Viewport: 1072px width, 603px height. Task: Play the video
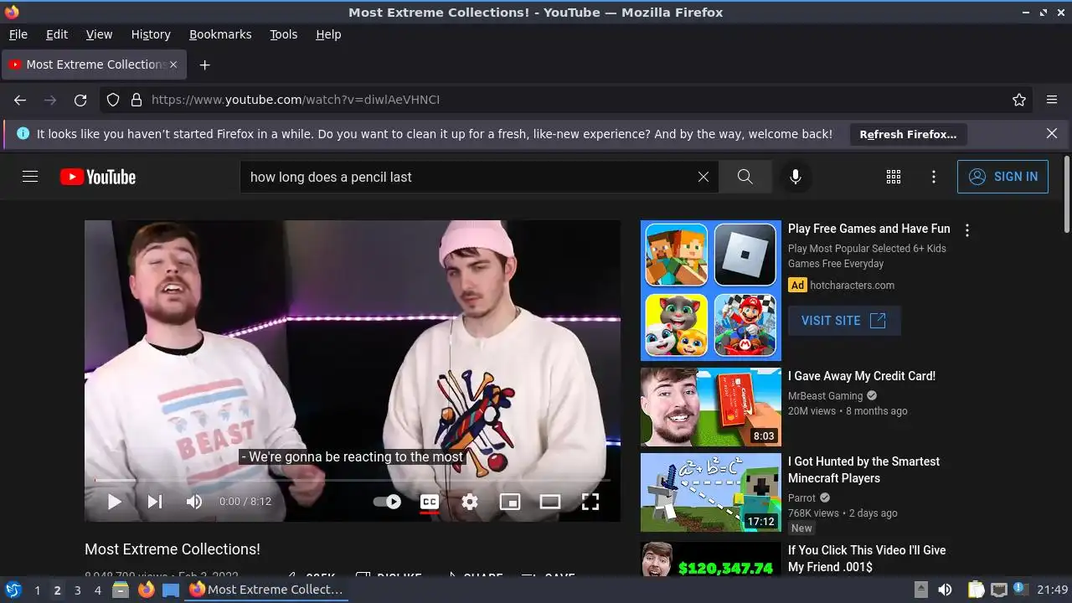(115, 502)
